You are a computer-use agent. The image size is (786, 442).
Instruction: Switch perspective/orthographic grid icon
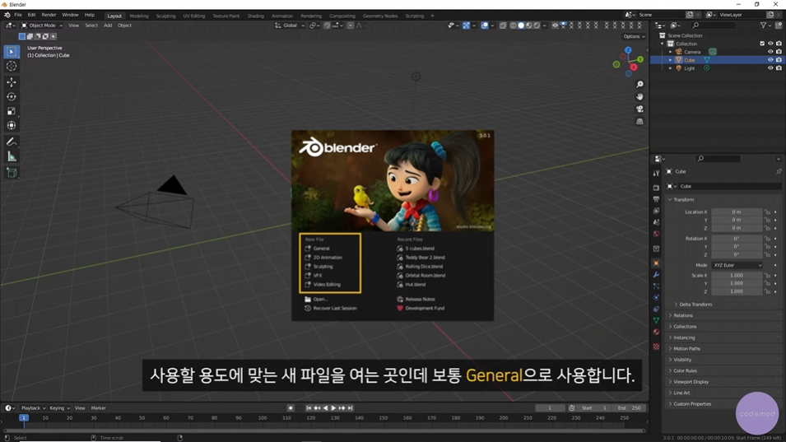(639, 122)
